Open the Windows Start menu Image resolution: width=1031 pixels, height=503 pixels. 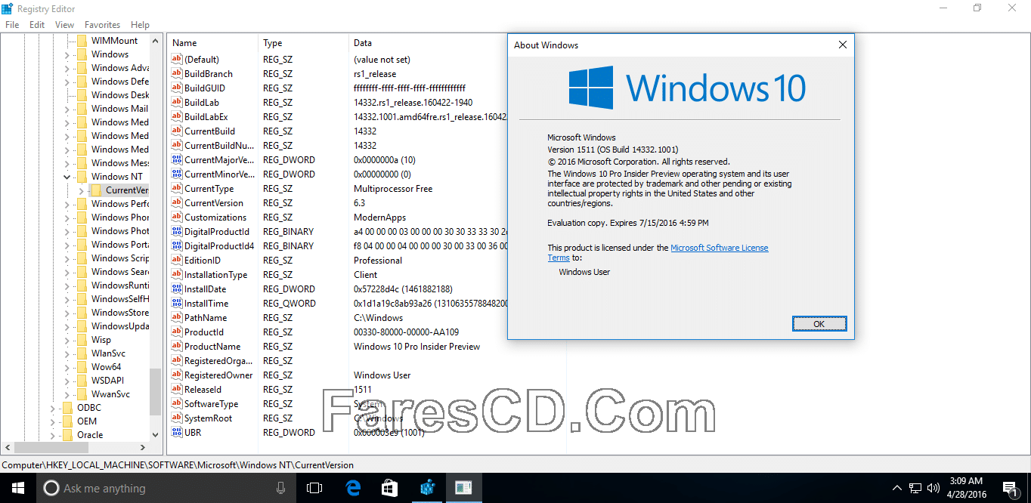pyautogui.click(x=17, y=488)
